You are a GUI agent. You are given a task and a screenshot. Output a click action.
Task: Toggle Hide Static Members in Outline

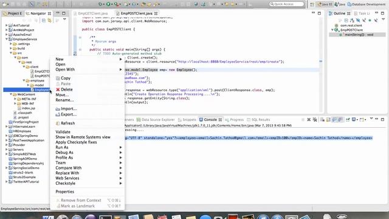pyautogui.click(x=364, y=20)
